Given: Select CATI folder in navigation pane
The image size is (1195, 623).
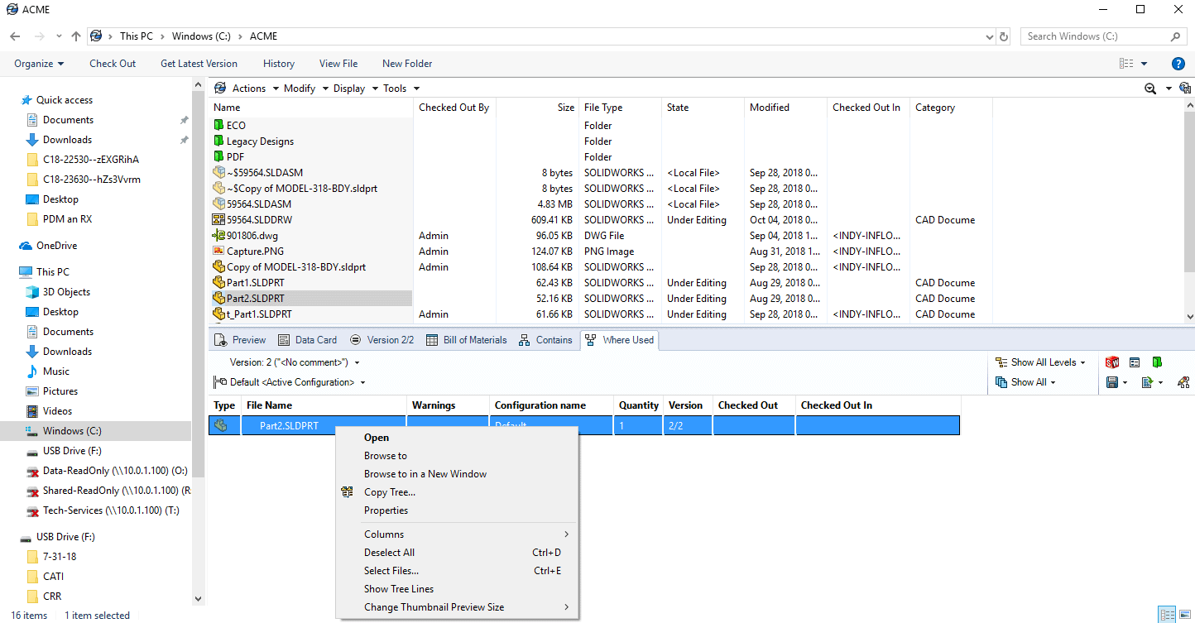Looking at the screenshot, I should coord(53,577).
